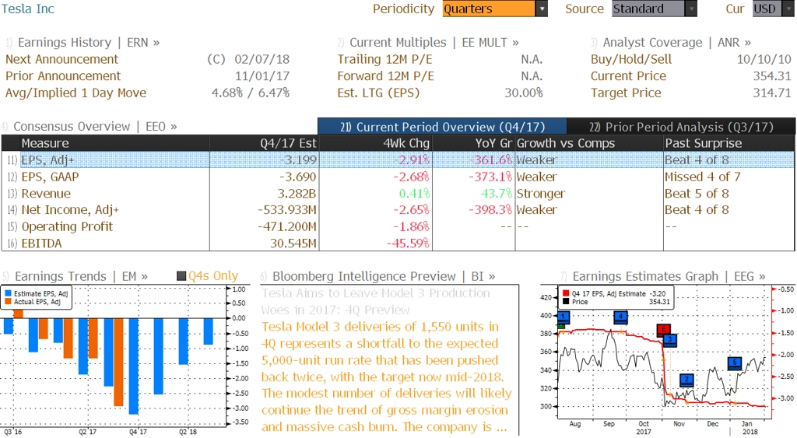Image resolution: width=797 pixels, height=438 pixels.
Task: Click the Avg/Implied move value 4.68% / 6.47%
Action: point(251,93)
